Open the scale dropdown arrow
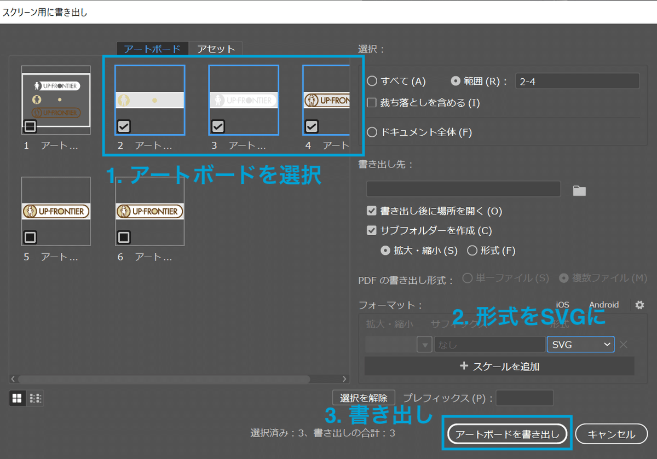 [424, 345]
